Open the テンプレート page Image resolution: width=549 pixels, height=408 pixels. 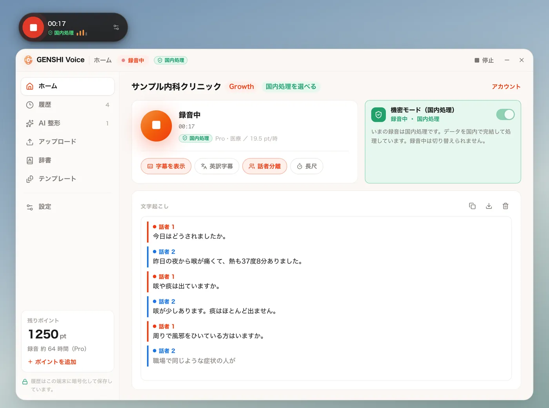67,179
